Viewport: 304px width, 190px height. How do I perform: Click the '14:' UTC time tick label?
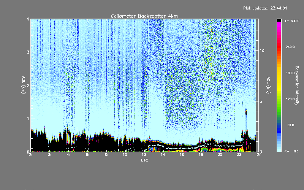[163, 155]
